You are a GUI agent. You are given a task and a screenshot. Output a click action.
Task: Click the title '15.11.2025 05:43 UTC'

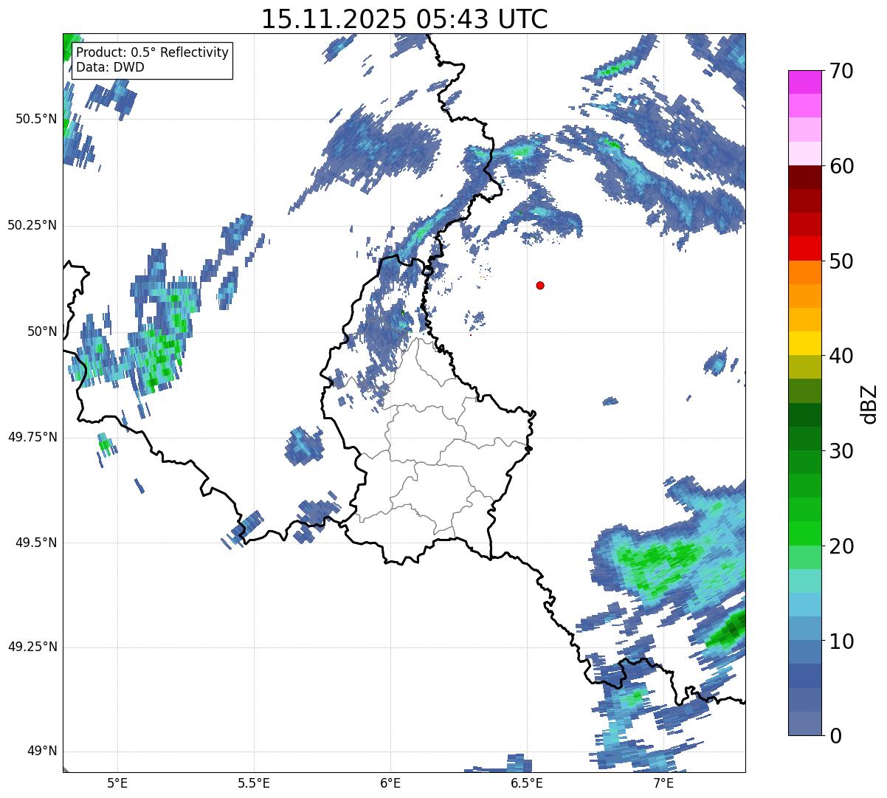click(x=404, y=19)
